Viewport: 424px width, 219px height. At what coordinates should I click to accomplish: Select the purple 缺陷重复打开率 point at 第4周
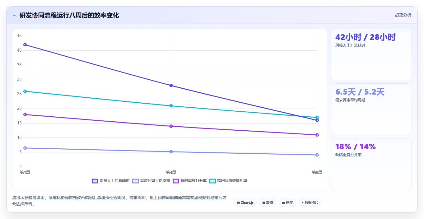[171, 126]
